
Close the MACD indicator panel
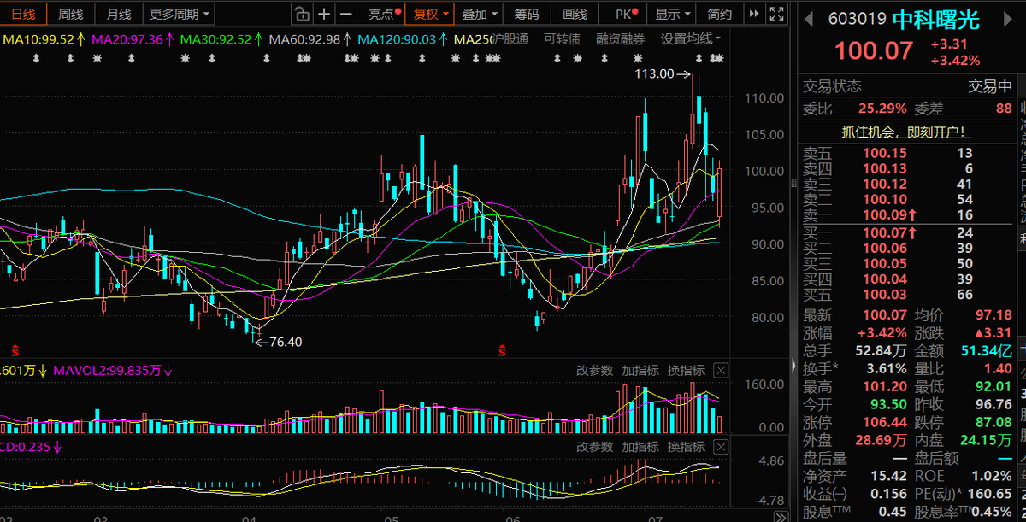pyautogui.click(x=721, y=447)
